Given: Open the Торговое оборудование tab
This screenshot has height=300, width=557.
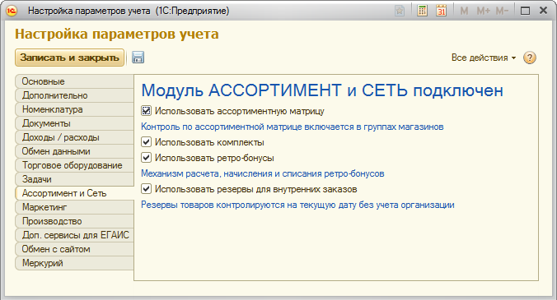Looking at the screenshot, I should 75,165.
